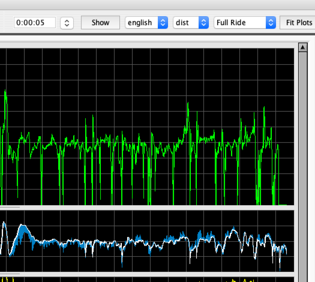Click the blue arrows on dist dropdown
This screenshot has height=282, width=315.
click(x=203, y=22)
